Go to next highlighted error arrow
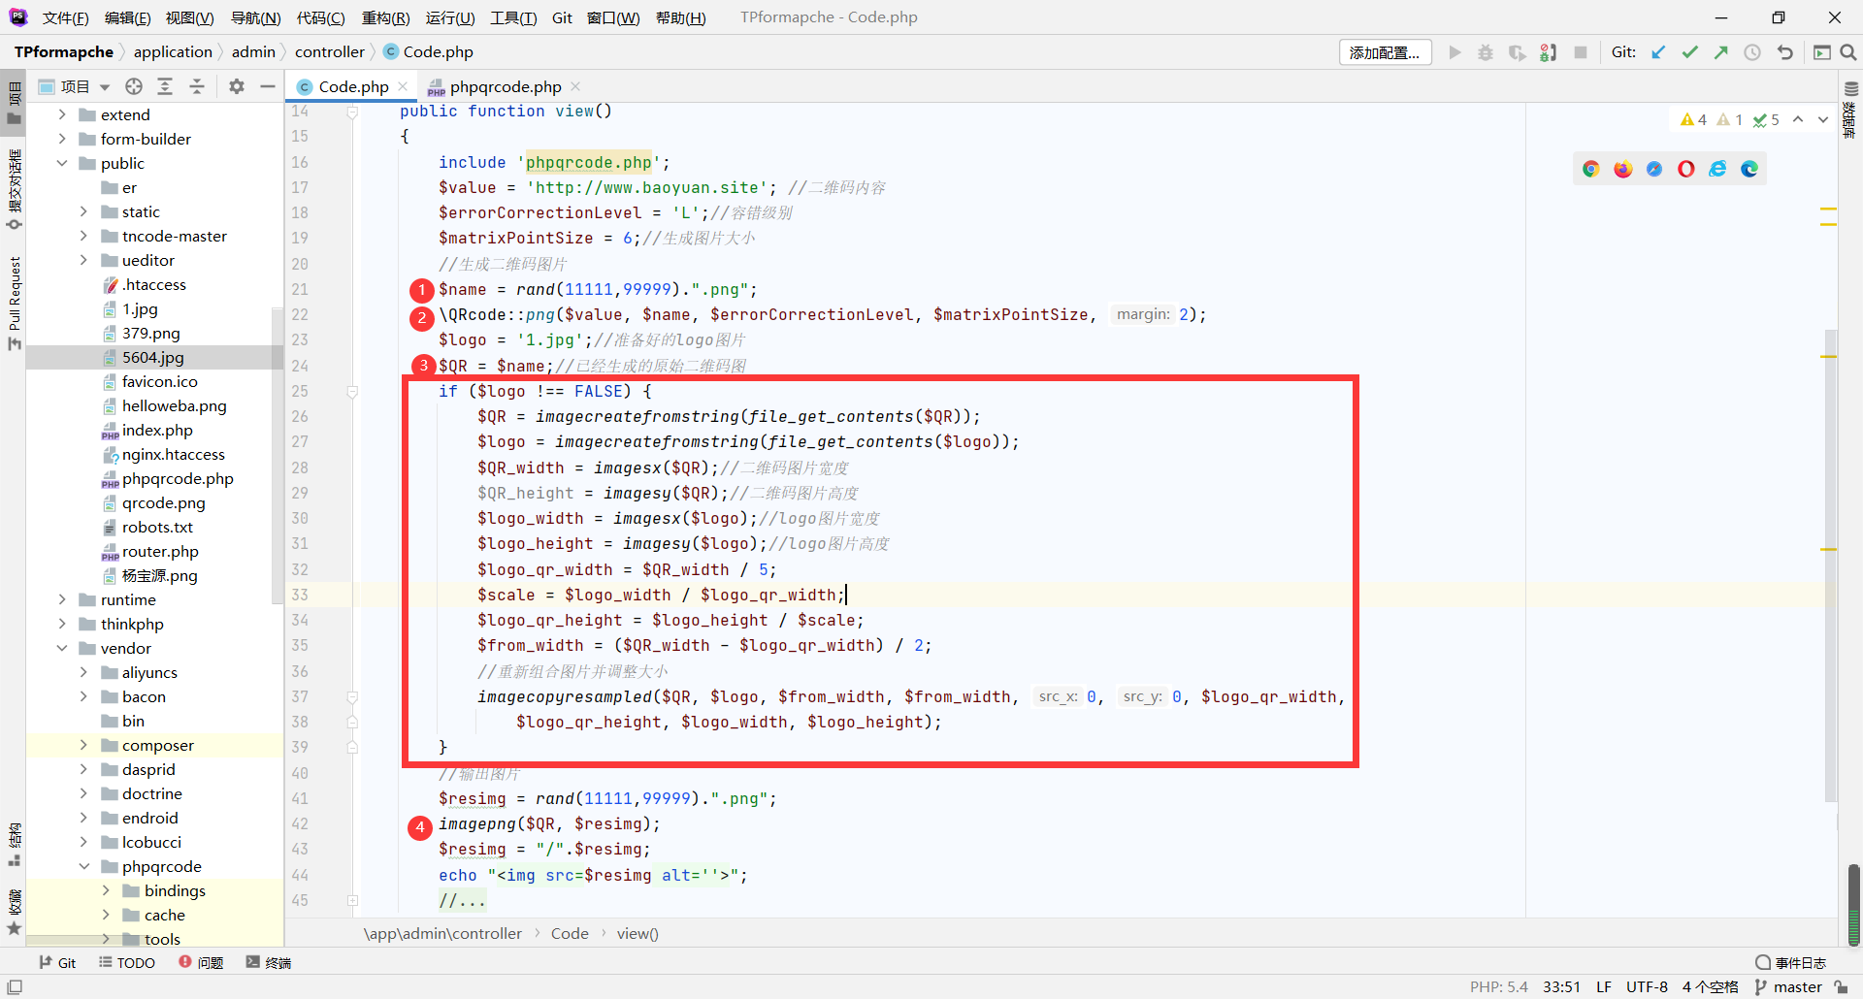This screenshot has height=999, width=1863. pos(1823,119)
